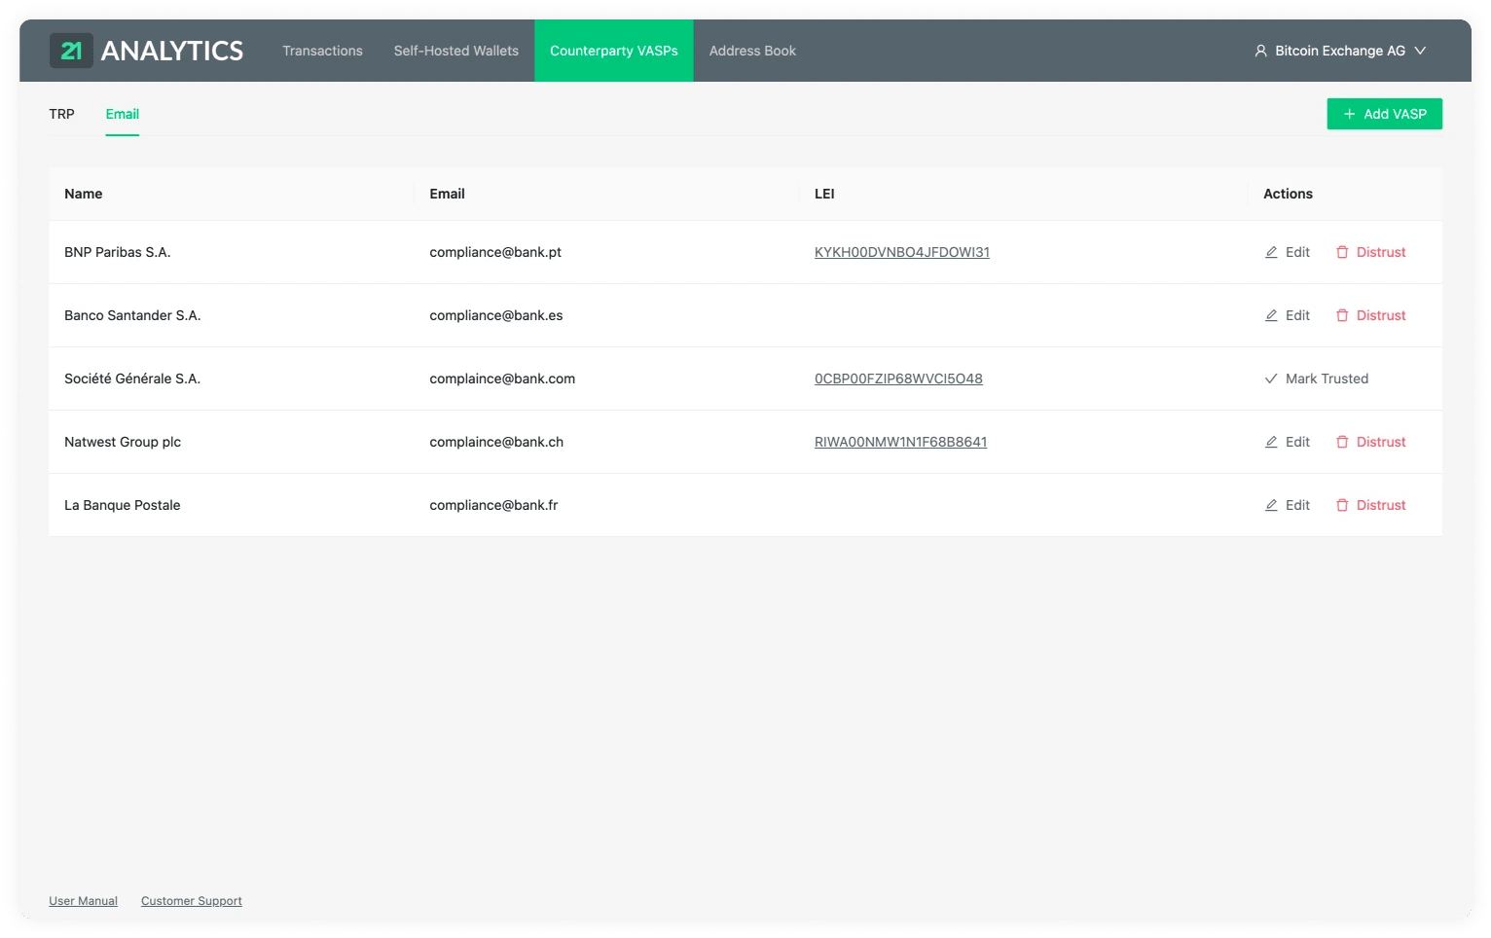Screen dimensions: 1491x938
Task: Click trash icon in BNP Paribas row
Action: coord(1342,252)
